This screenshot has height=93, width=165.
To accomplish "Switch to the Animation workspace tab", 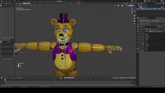I will 59,1.
